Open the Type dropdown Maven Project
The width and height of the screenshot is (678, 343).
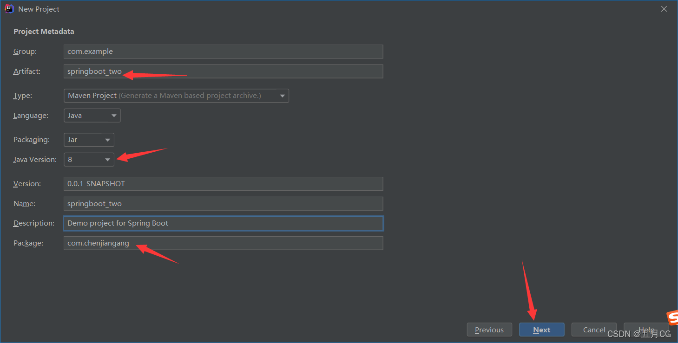176,96
